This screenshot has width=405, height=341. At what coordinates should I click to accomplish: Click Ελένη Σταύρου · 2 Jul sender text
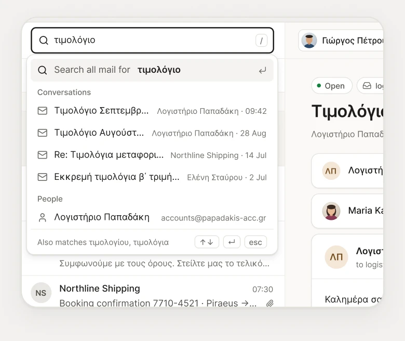(x=227, y=178)
